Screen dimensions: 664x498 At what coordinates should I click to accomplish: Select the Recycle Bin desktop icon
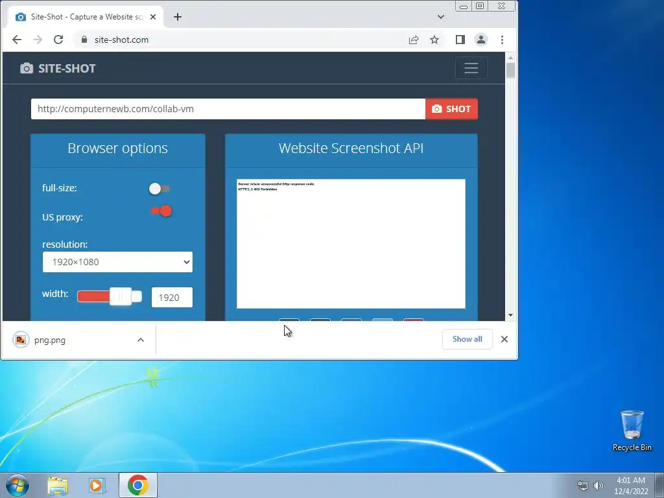(x=632, y=431)
